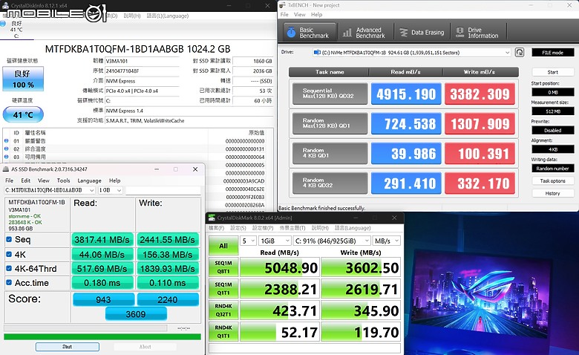579x355 pixels.
Task: Click Random 4 KB QD1 task button
Action: pos(330,153)
